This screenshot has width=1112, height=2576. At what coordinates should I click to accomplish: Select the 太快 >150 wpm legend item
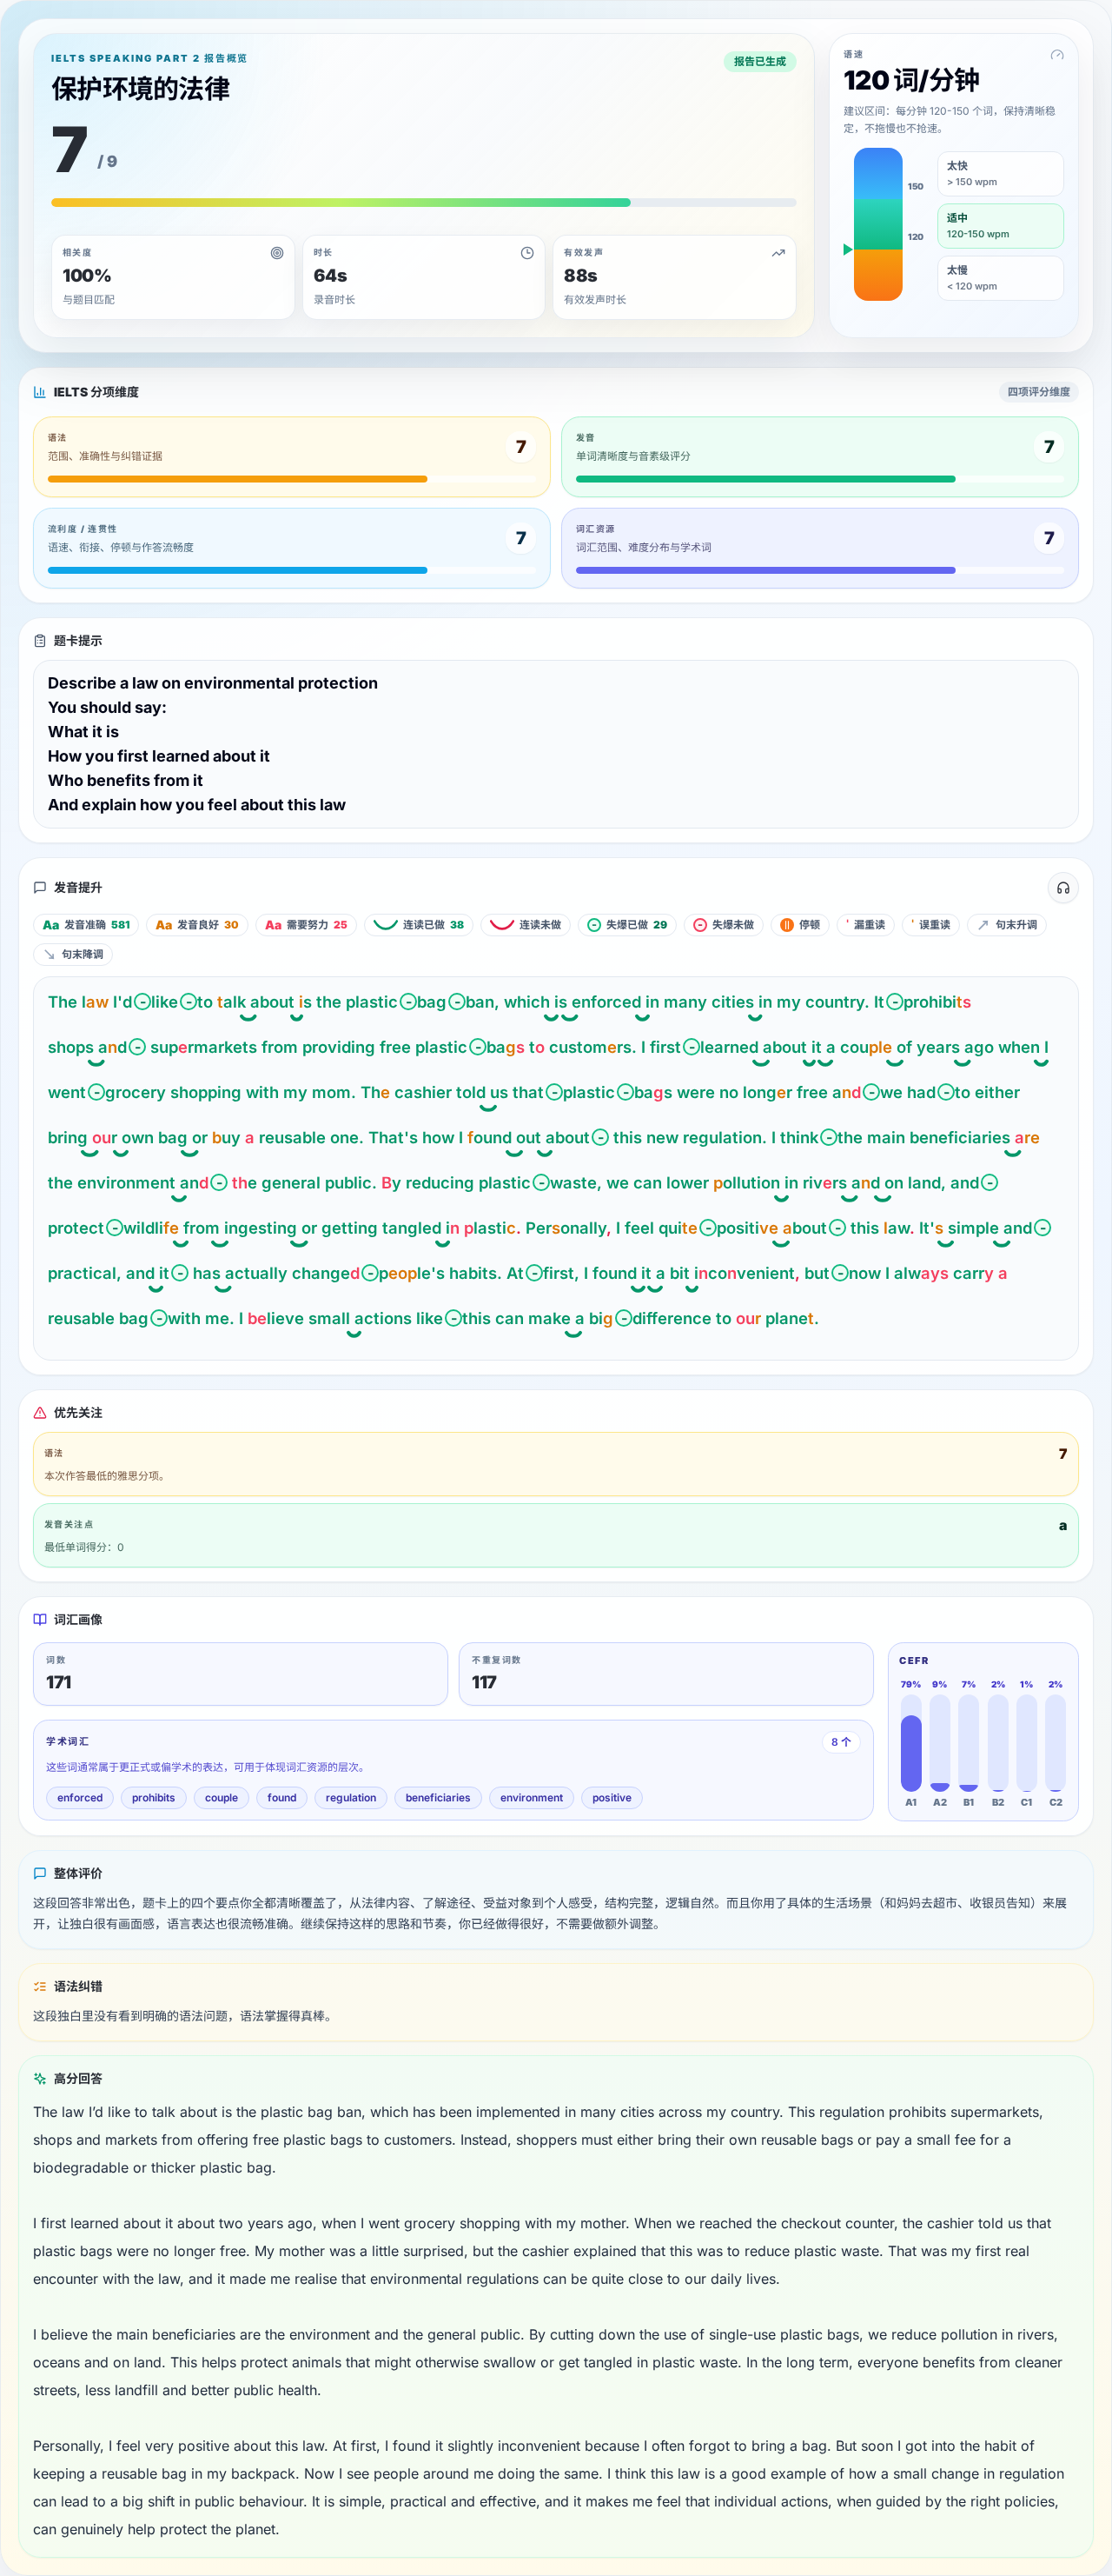point(1000,174)
